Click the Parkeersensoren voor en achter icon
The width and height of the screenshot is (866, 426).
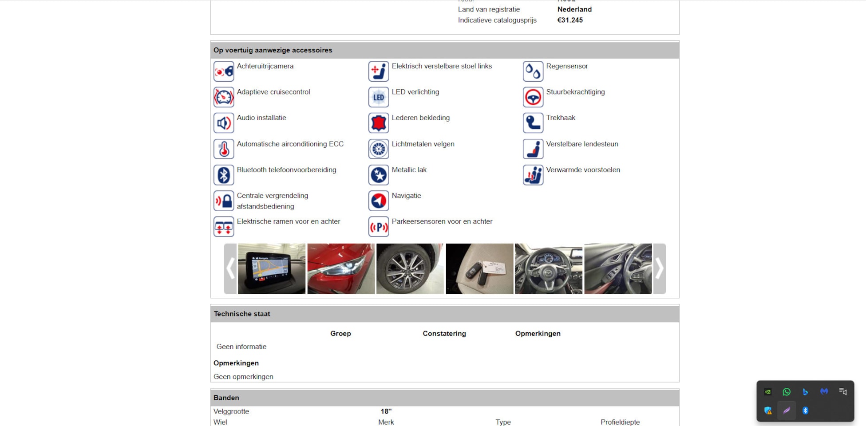pyautogui.click(x=379, y=227)
